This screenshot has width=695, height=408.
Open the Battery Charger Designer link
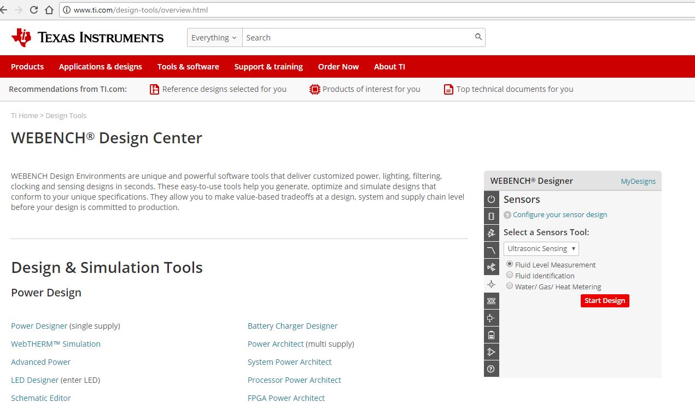coord(293,326)
